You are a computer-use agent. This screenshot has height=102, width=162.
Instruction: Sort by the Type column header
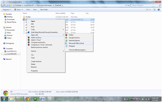point(72,13)
